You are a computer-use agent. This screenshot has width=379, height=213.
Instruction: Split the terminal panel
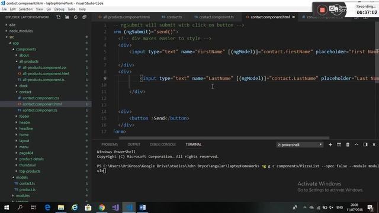pos(339,144)
